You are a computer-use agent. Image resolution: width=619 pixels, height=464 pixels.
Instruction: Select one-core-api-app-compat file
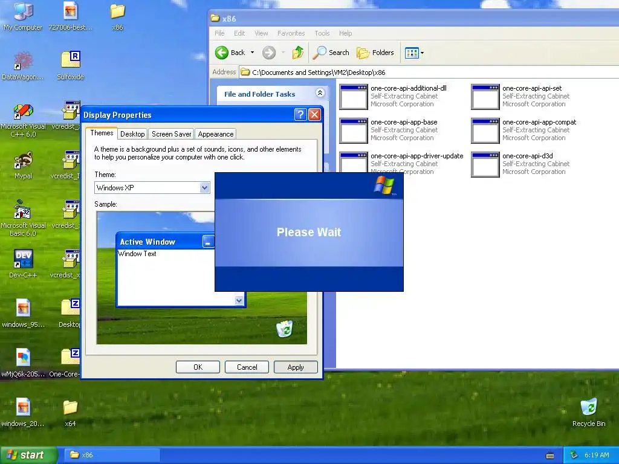523,130
